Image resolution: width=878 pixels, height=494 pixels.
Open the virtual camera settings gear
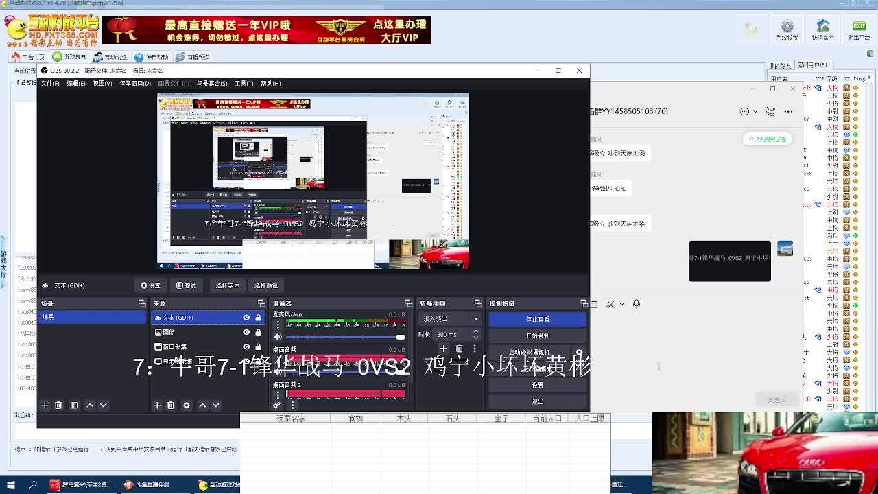tap(579, 353)
